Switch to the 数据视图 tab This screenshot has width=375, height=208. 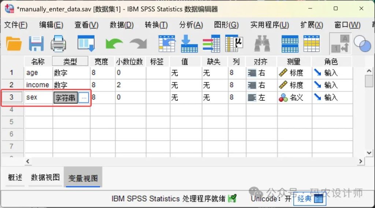click(45, 178)
